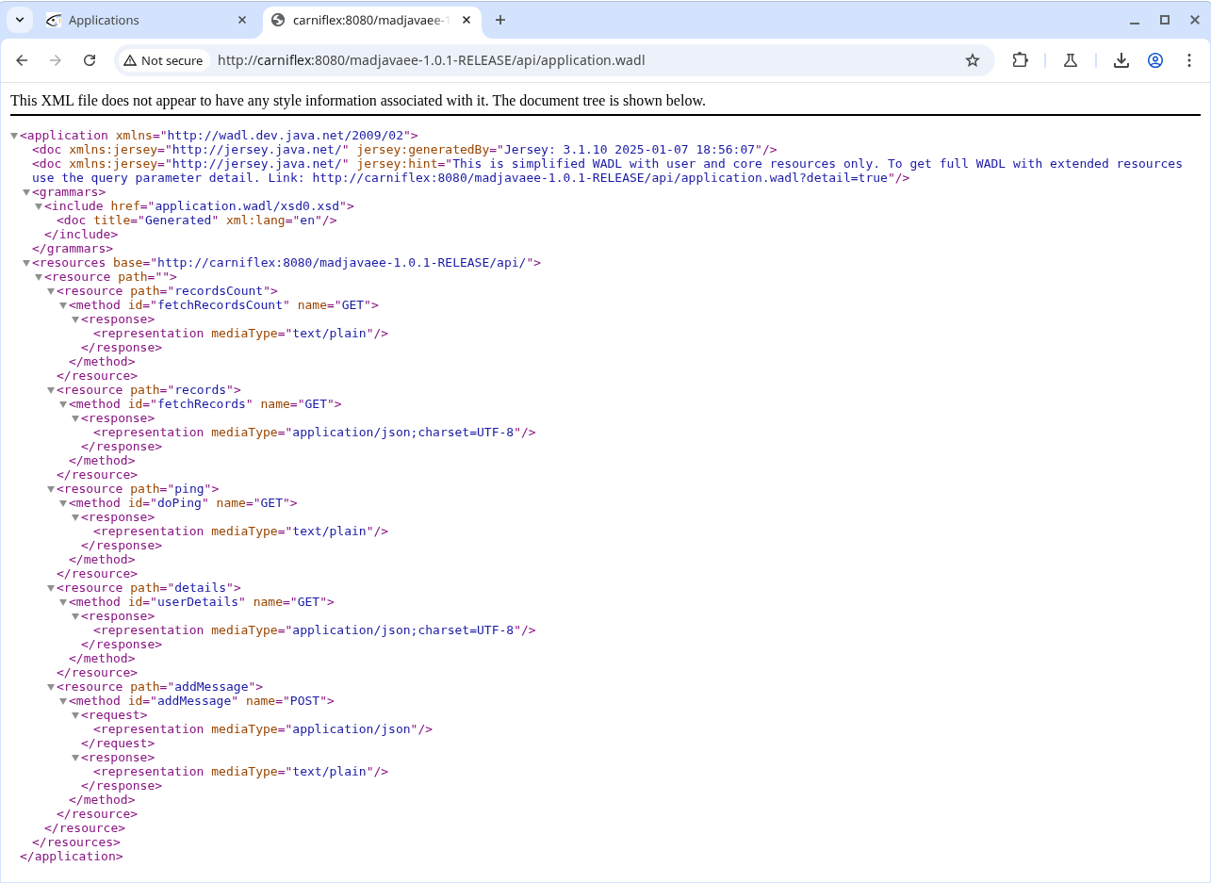1211x883 pixels.
Task: Open the Chrome three-dot menu
Action: pos(1187,60)
